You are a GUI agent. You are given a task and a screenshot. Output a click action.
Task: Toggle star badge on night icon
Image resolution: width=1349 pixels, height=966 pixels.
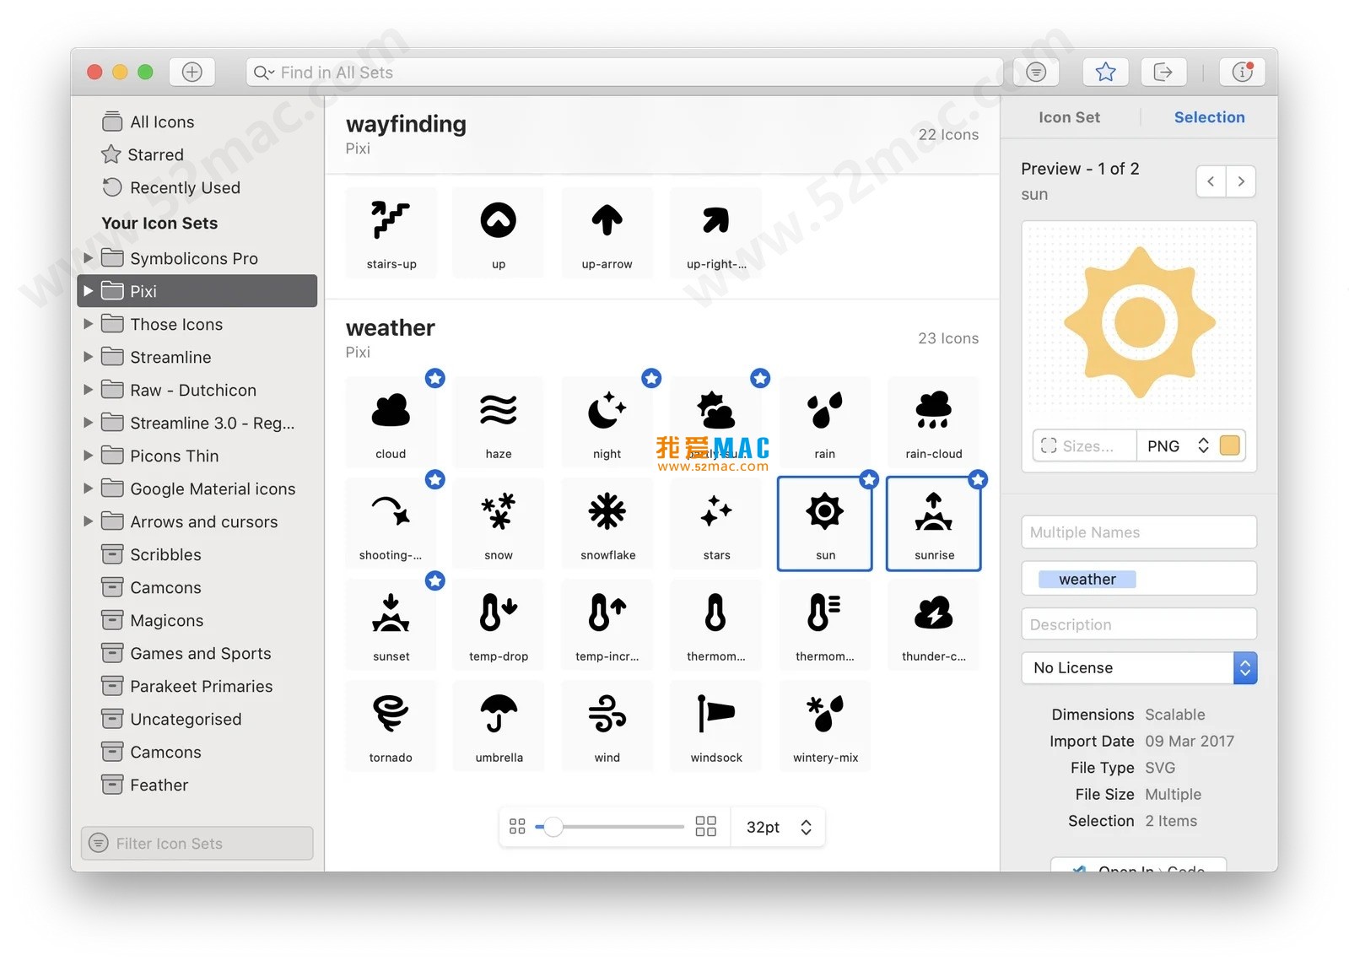[x=651, y=378]
